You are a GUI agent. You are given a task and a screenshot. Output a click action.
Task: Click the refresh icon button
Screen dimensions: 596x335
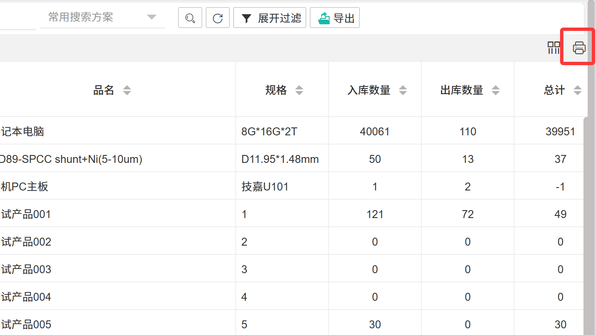point(218,18)
